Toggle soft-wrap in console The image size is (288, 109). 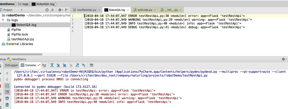(7, 86)
